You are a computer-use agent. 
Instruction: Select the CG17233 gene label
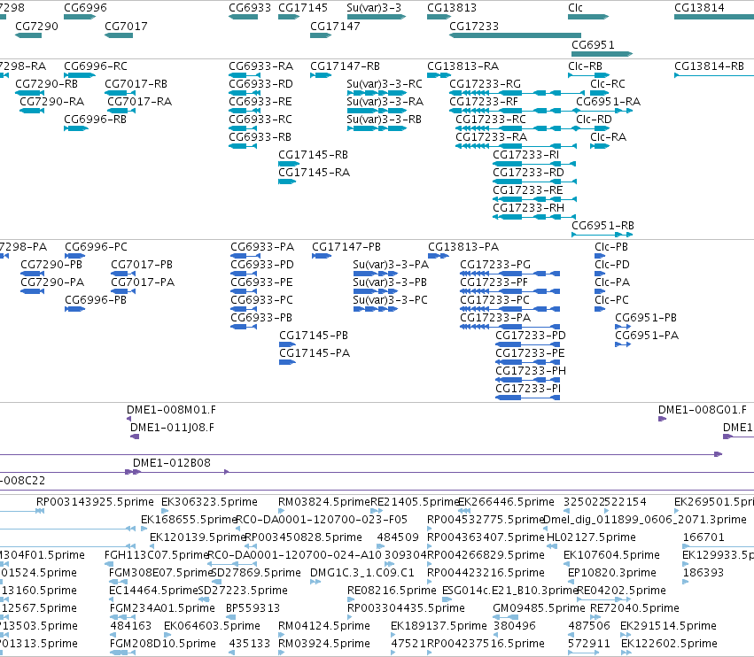coord(474,26)
